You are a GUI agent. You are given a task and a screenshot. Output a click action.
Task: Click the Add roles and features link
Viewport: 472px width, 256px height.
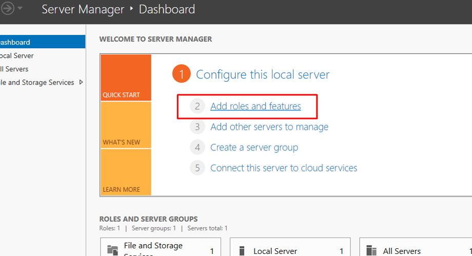point(255,106)
